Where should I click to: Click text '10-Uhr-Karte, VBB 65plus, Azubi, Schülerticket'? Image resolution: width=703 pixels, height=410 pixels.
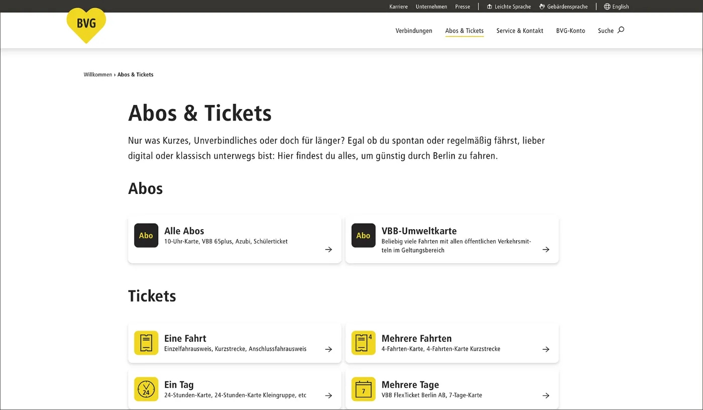point(226,242)
